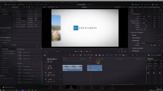Collapse the Fundidos effects group
The image size is (163, 91).
click(40, 63)
